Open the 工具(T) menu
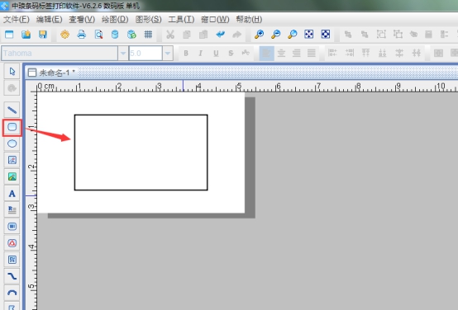The width and height of the screenshot is (458, 310). point(181,20)
